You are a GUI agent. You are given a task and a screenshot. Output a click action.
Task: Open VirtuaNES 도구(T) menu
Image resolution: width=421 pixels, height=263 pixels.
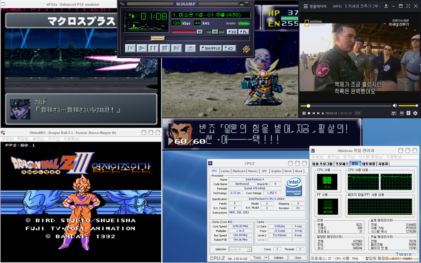click(54, 139)
